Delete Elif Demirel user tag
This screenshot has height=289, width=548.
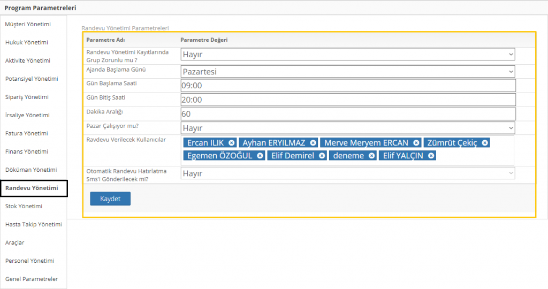coord(322,156)
